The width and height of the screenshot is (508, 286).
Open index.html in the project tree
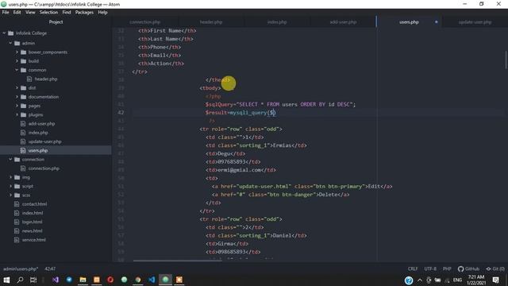[33, 213]
